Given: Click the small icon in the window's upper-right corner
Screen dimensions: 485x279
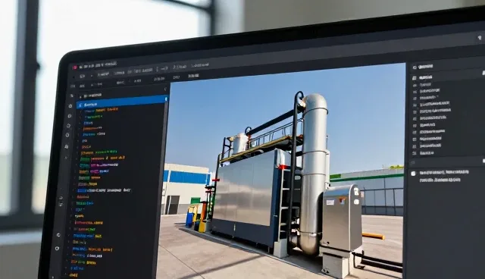Looking at the screenshot, I should pyautogui.click(x=480, y=38).
